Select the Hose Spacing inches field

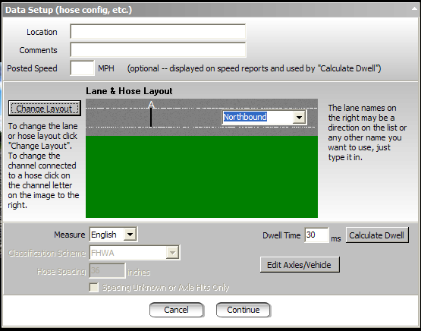(107, 270)
